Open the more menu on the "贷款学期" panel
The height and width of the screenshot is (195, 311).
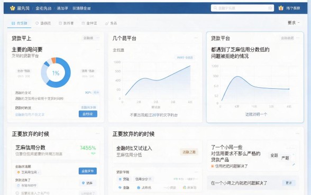coord(196,172)
